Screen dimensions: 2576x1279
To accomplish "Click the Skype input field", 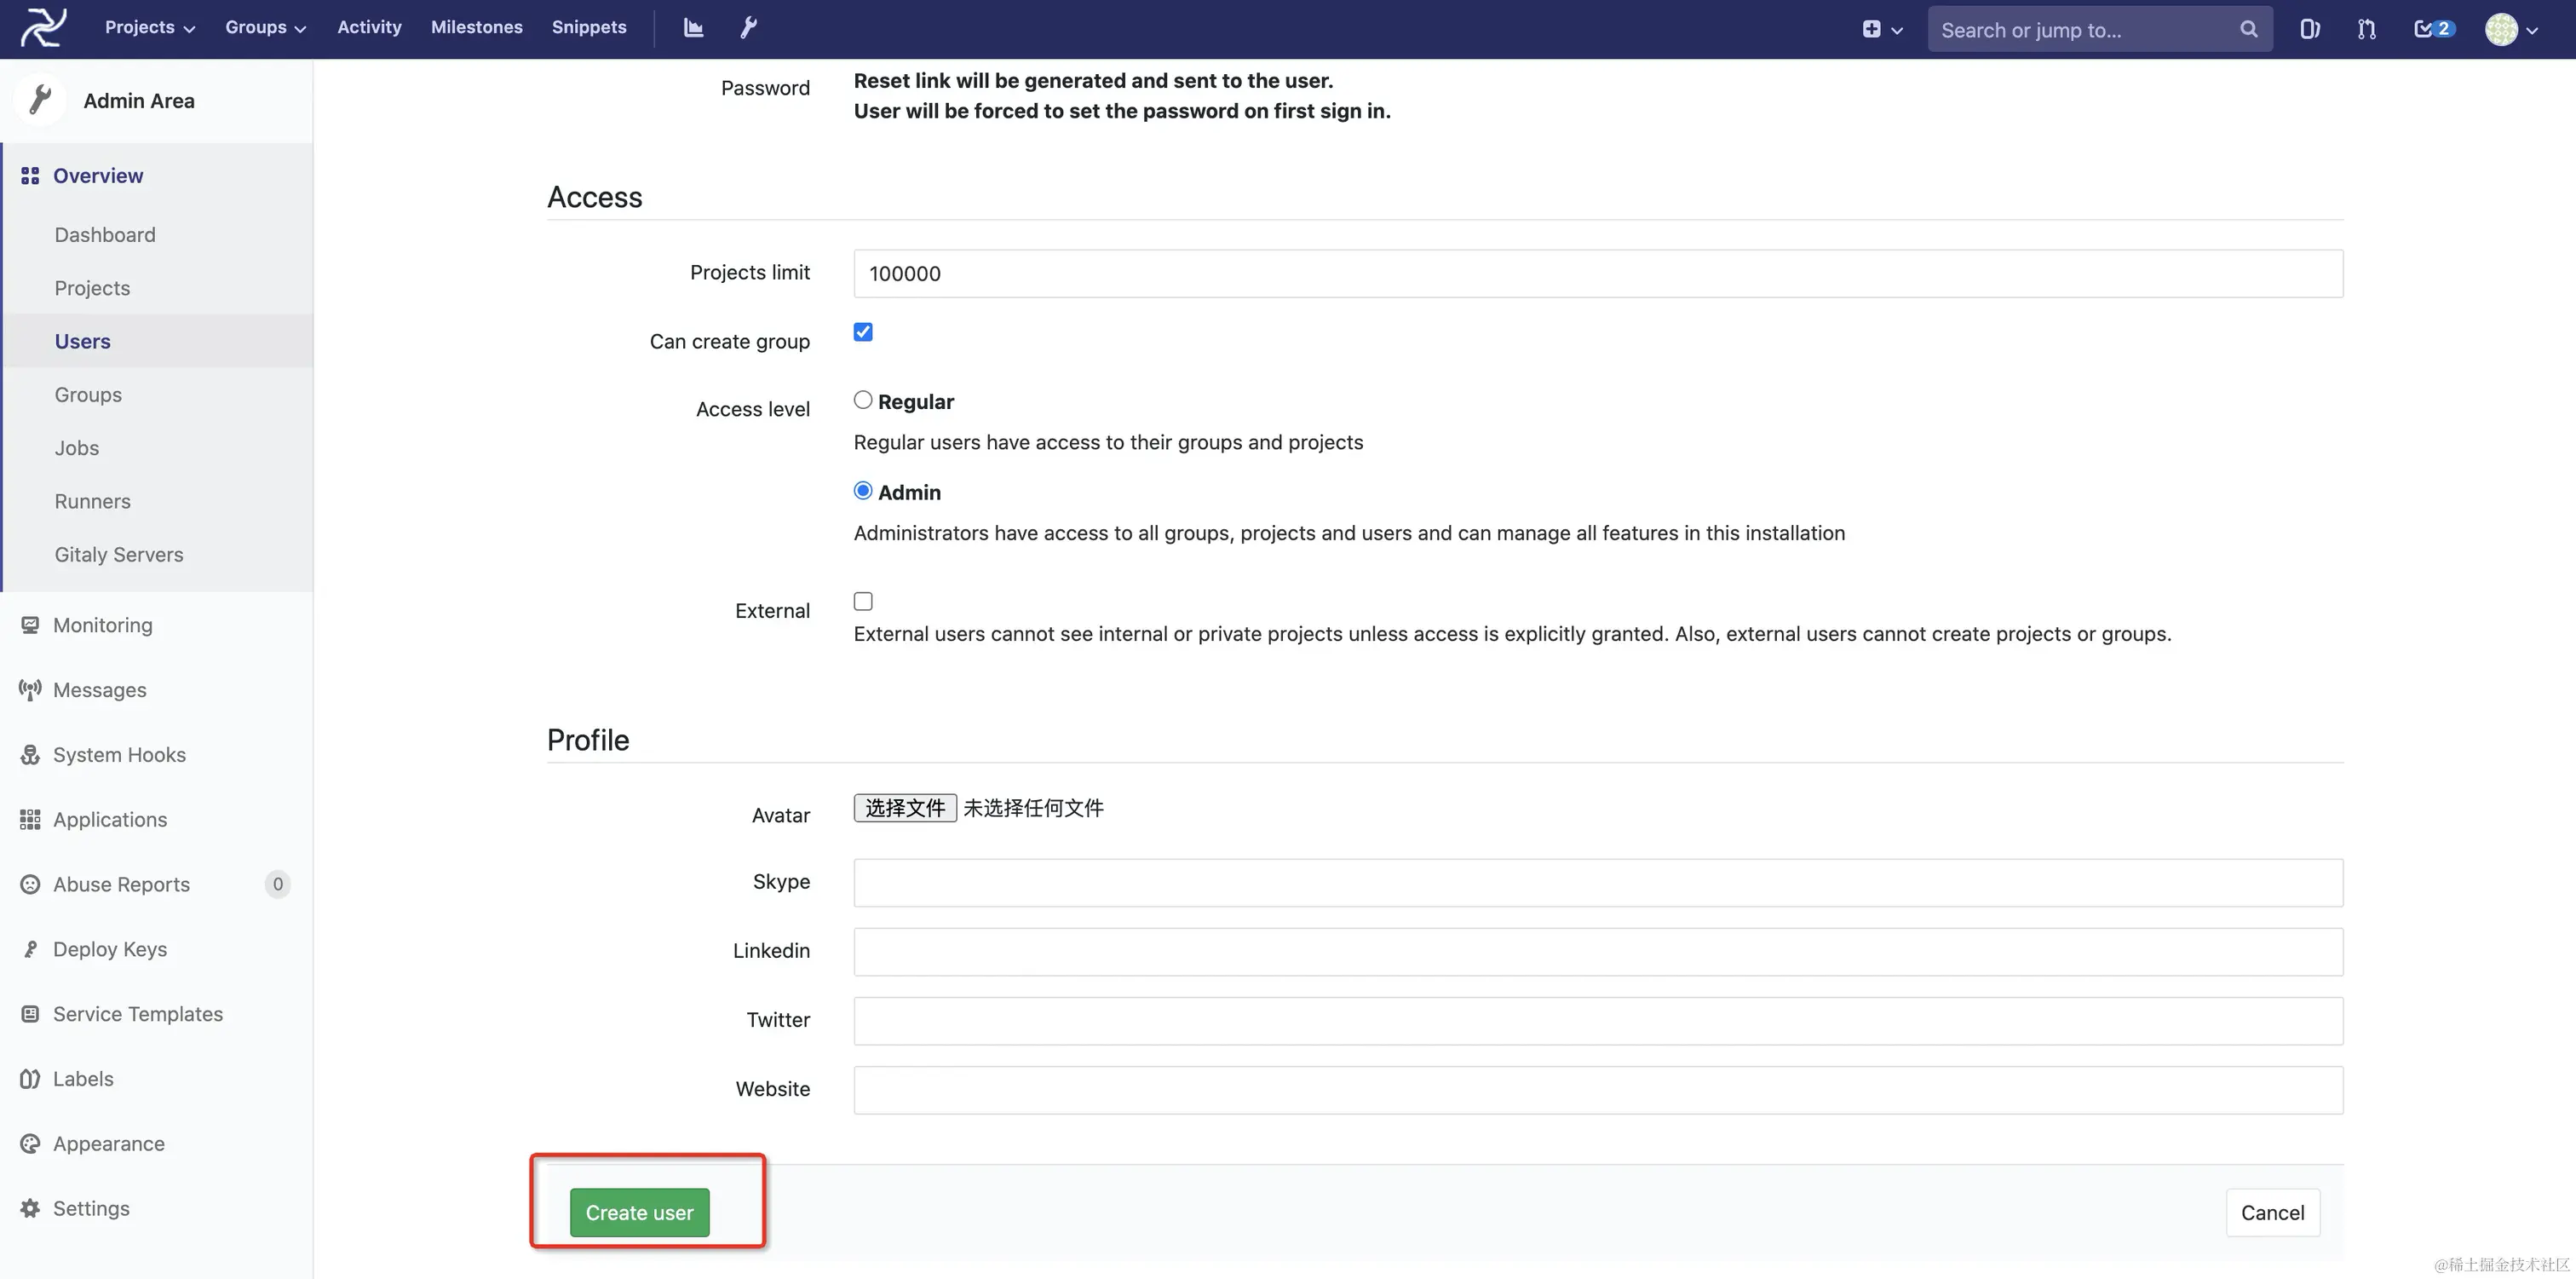I will [x=1598, y=883].
